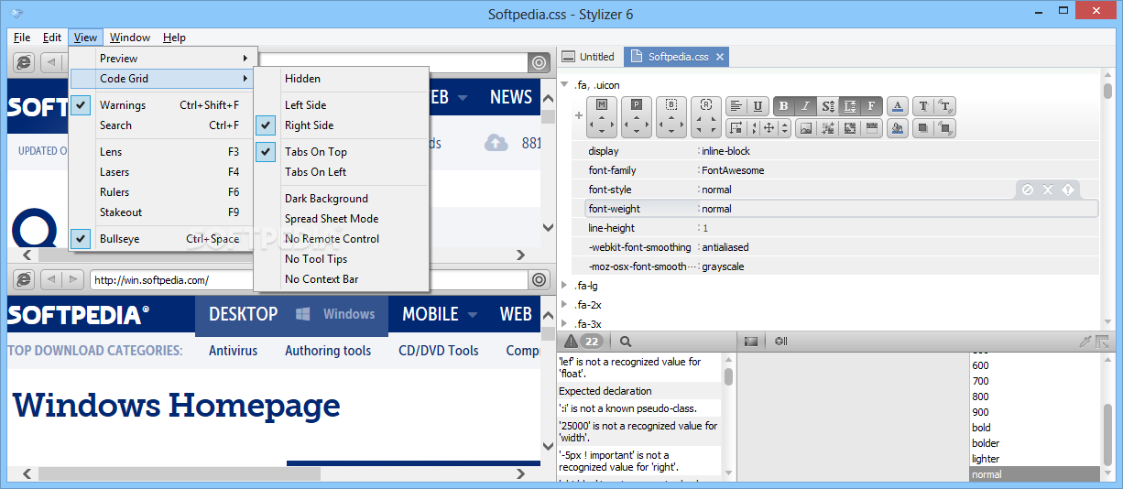Click bullseye target icon beside win.softpedia.com address
Viewport: 1123px width, 489px height.
click(539, 279)
